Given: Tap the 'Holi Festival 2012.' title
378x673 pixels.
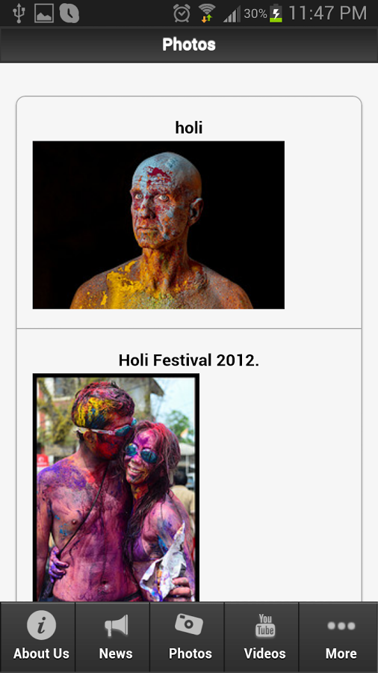Looking at the screenshot, I should pos(189,360).
